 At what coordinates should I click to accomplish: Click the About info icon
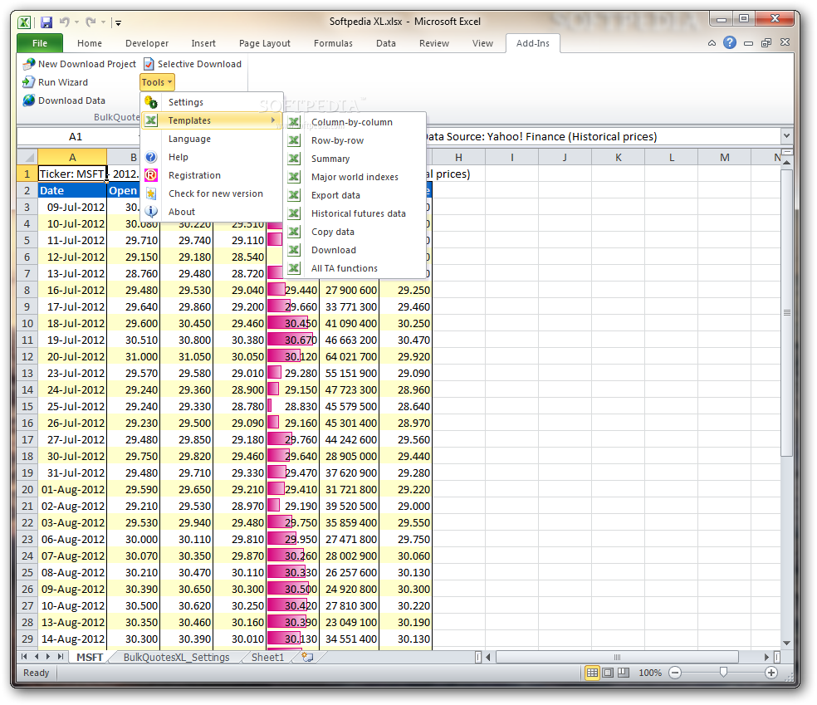coord(151,212)
